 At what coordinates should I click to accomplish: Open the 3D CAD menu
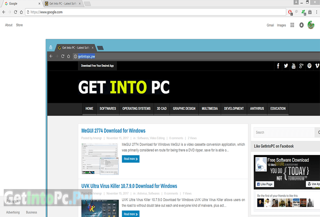coord(162,108)
